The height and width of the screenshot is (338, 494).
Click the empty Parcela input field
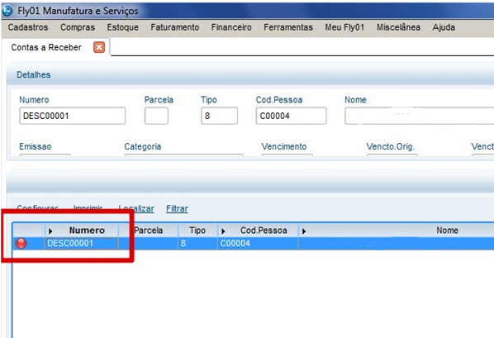pyautogui.click(x=156, y=116)
